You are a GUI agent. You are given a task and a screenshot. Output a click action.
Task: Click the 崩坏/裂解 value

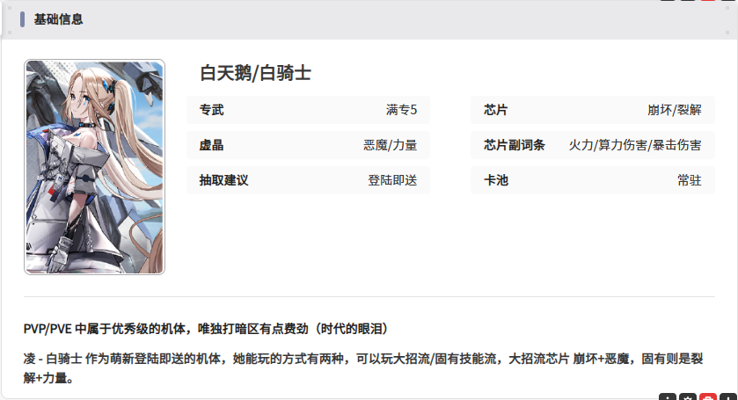[675, 110]
